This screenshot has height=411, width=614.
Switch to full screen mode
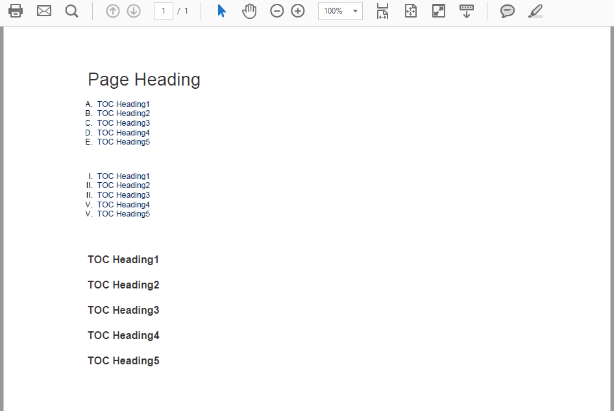point(439,11)
